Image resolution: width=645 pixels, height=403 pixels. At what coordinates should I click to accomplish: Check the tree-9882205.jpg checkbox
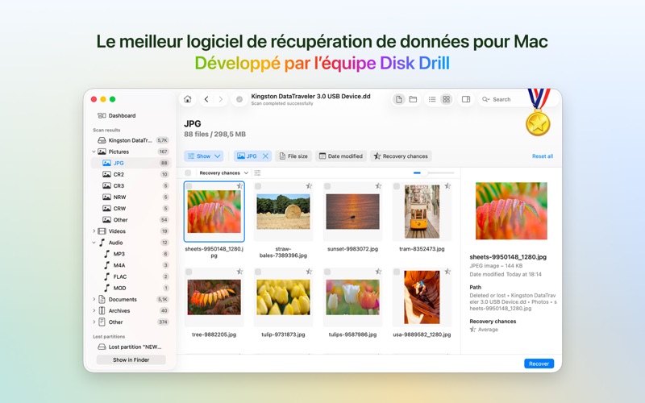(189, 272)
